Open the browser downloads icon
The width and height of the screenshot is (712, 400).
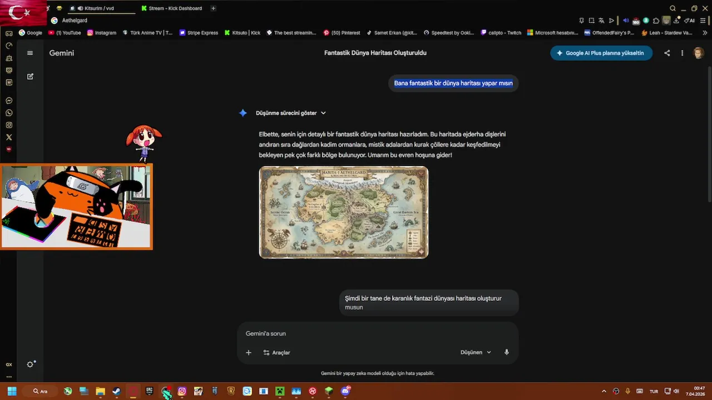[675, 21]
